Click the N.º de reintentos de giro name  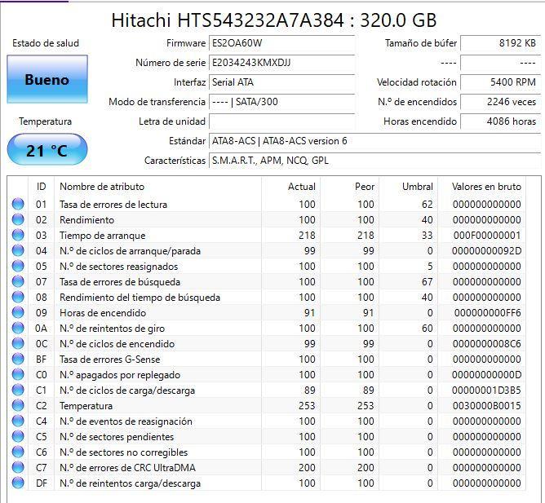pos(113,329)
